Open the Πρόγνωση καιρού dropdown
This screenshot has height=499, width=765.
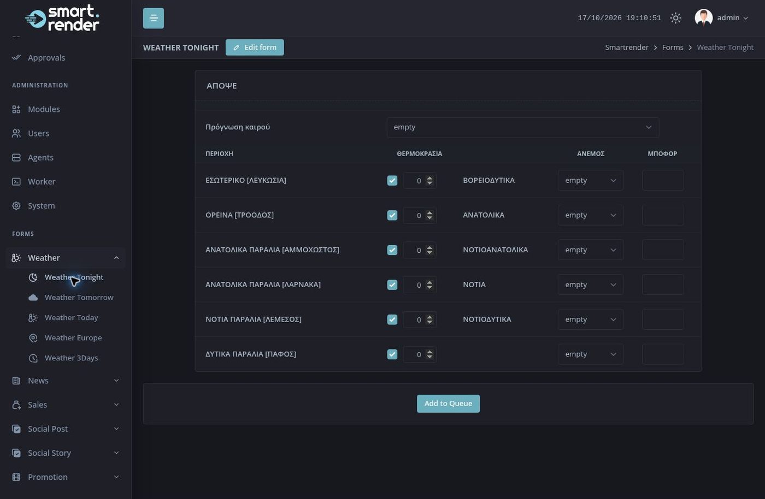click(522, 127)
